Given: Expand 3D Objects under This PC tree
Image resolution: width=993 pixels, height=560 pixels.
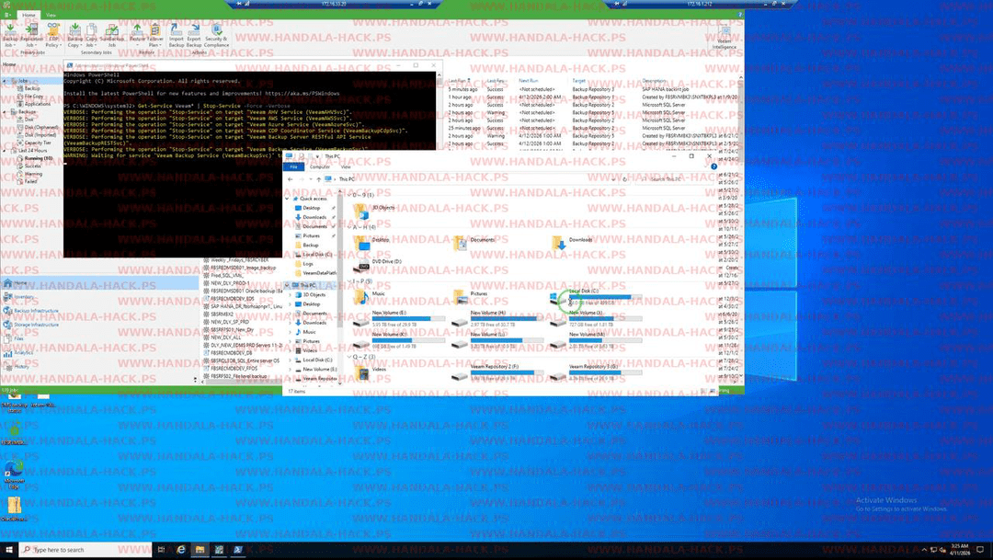Looking at the screenshot, I should click(291, 294).
